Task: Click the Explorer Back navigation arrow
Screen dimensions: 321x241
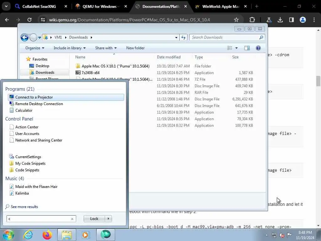Action: click(x=24, y=37)
